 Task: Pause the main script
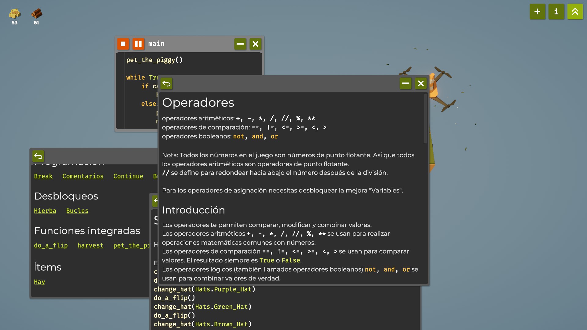tap(138, 44)
